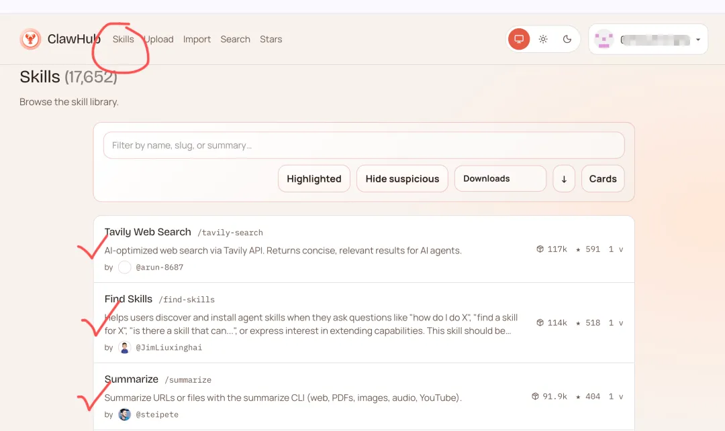725x431 pixels.
Task: Switch to Cards view
Action: [x=603, y=178]
